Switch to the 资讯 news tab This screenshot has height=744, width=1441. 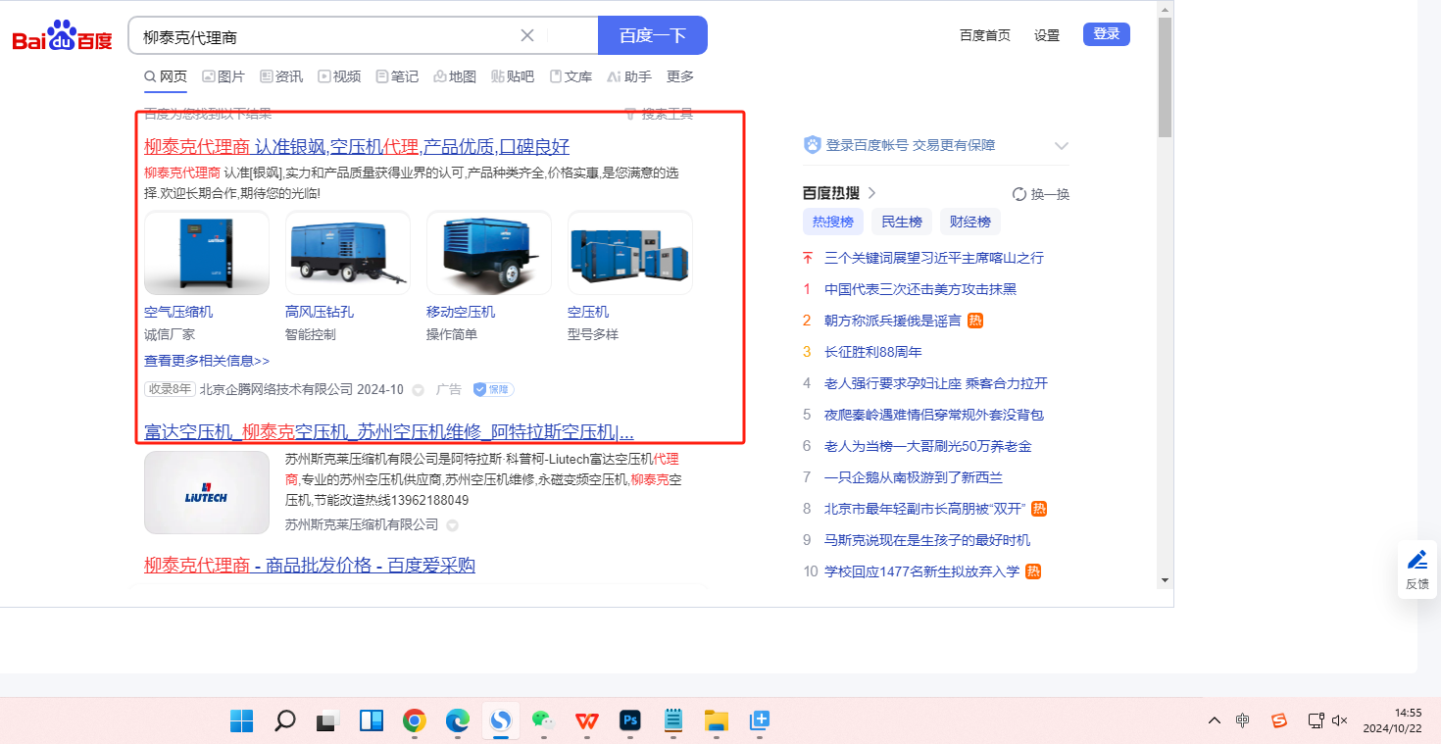click(x=281, y=76)
